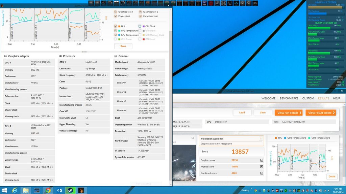
Task: Open the WELCOME tab in 3DMark
Action: pyautogui.click(x=268, y=98)
